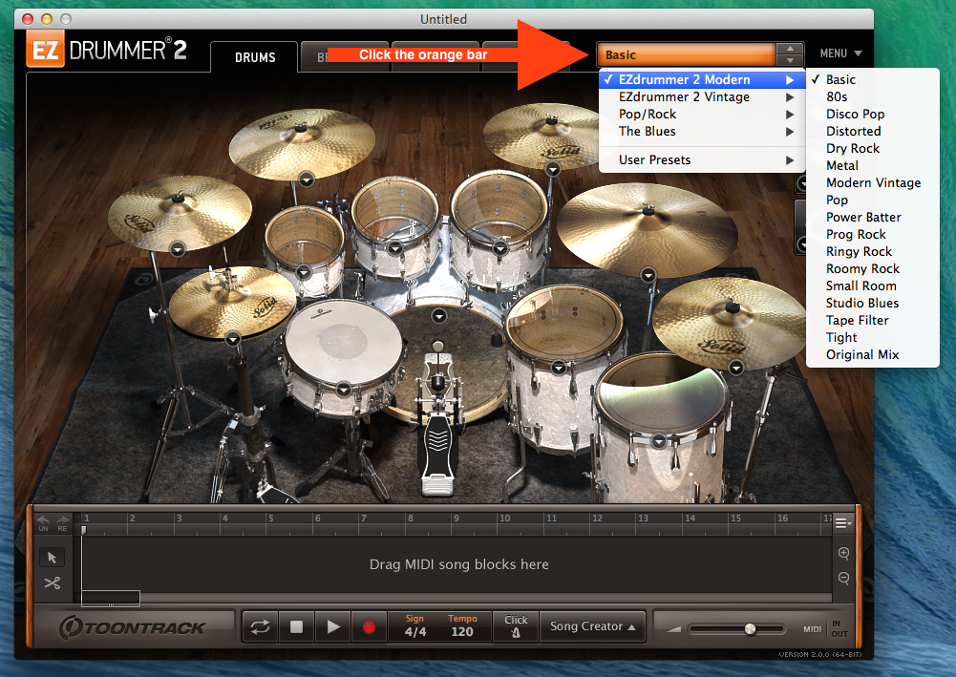Open The Blues submenu

coord(702,131)
